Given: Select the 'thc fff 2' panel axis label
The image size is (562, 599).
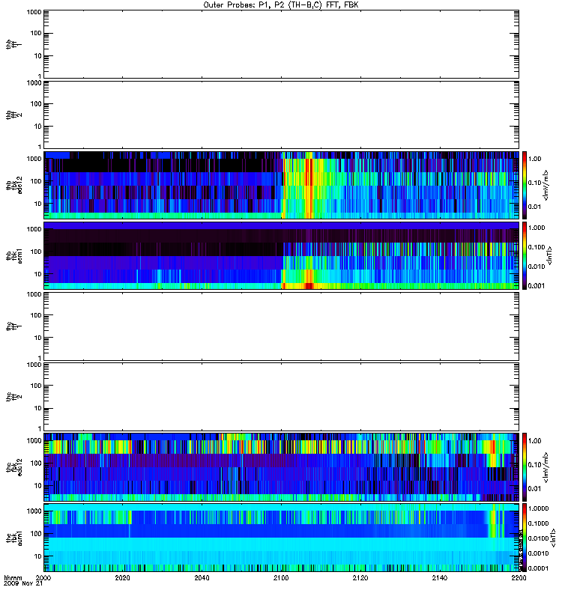Looking at the screenshot, I should [13, 397].
